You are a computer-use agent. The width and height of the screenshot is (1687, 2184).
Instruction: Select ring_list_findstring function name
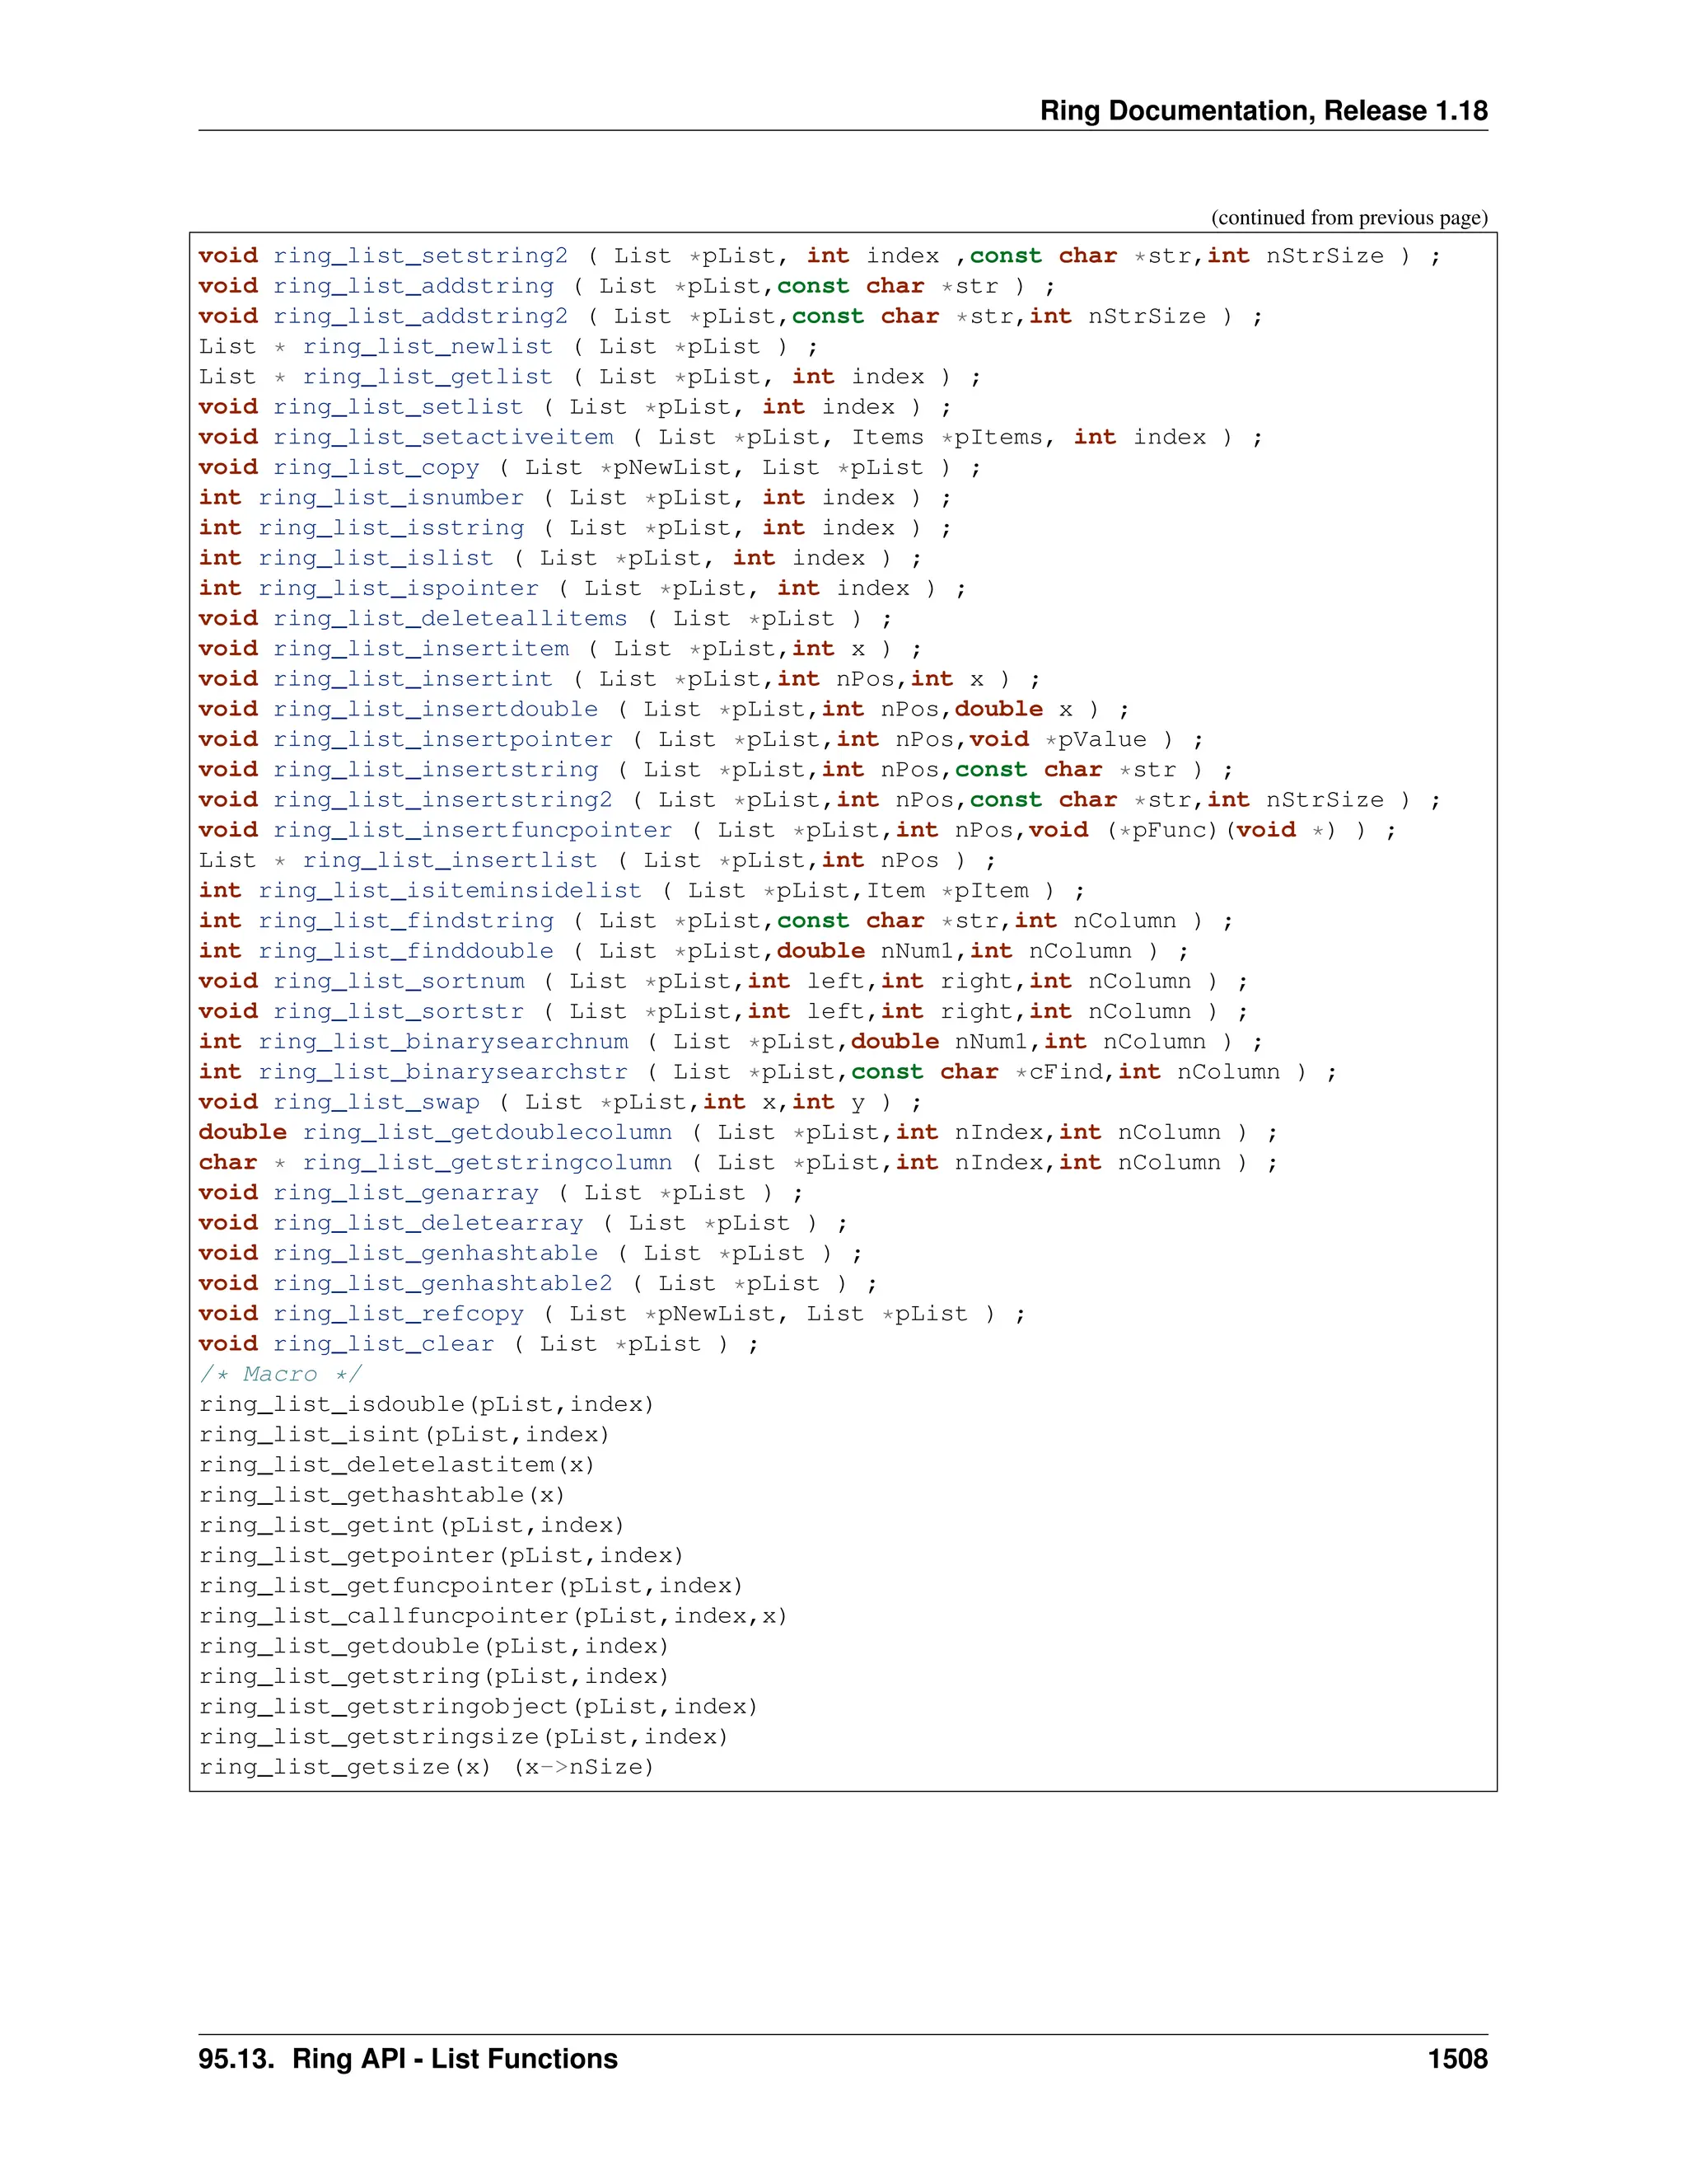point(407,921)
